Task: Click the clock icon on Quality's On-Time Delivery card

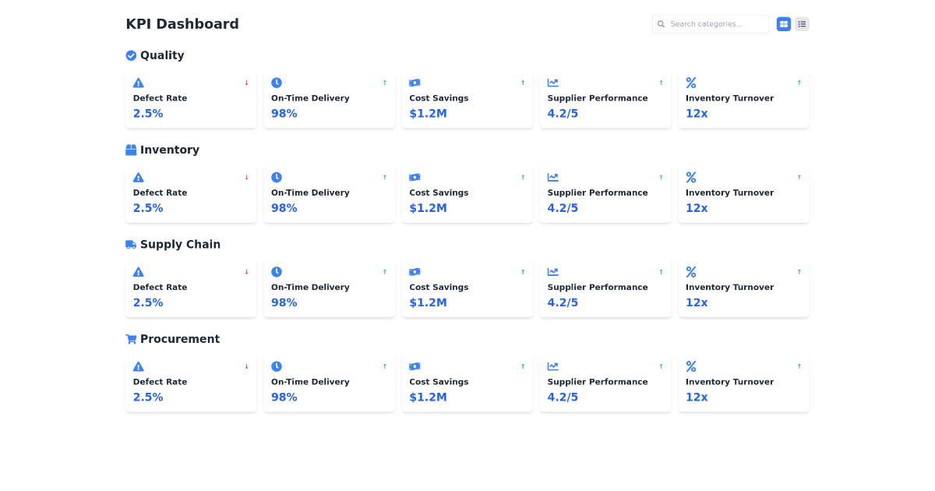Action: [x=277, y=83]
